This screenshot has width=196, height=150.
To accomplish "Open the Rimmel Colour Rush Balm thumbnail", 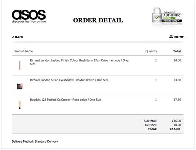I will (20, 65).
